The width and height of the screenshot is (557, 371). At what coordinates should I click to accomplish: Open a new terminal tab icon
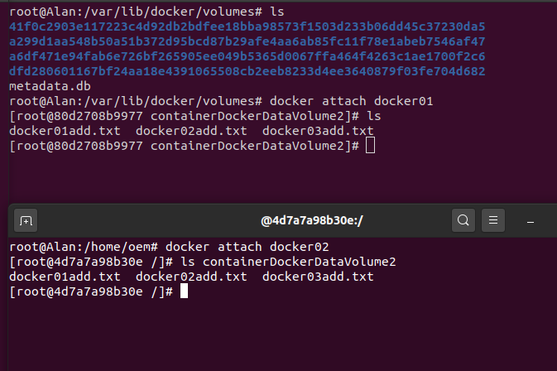(x=26, y=220)
